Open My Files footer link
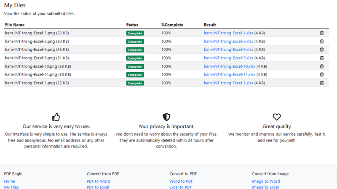This screenshot has width=337, height=189. (11, 187)
